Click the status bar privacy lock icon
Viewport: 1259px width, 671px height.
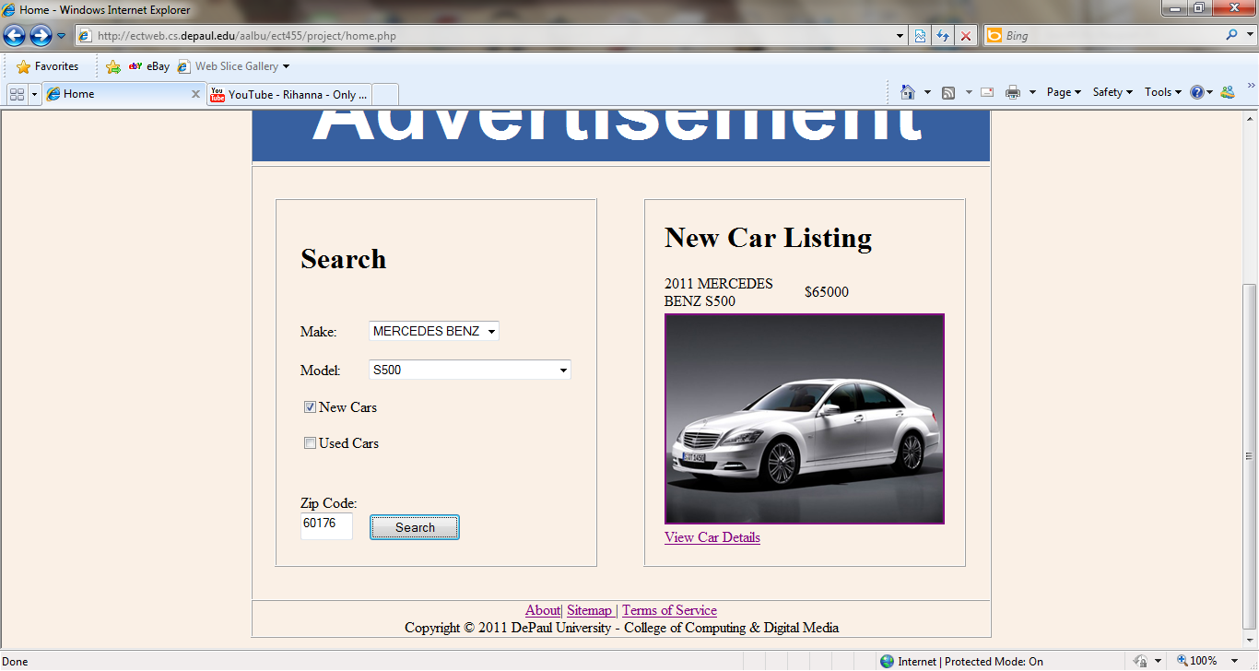(1141, 661)
